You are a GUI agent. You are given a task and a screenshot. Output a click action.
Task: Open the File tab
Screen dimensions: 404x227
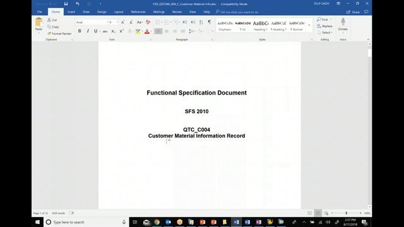(39, 12)
